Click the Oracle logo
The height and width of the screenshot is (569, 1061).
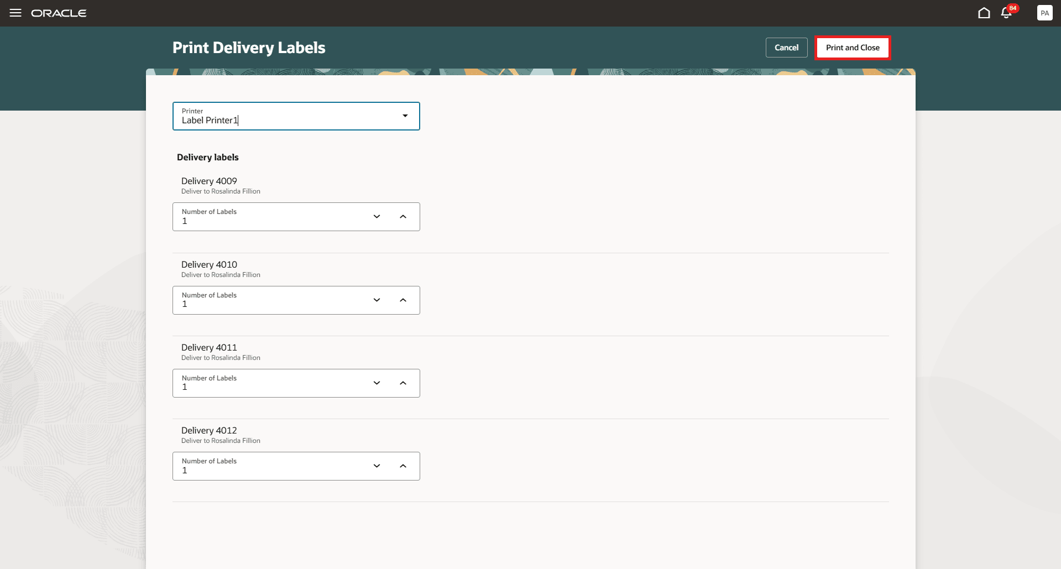tap(59, 13)
